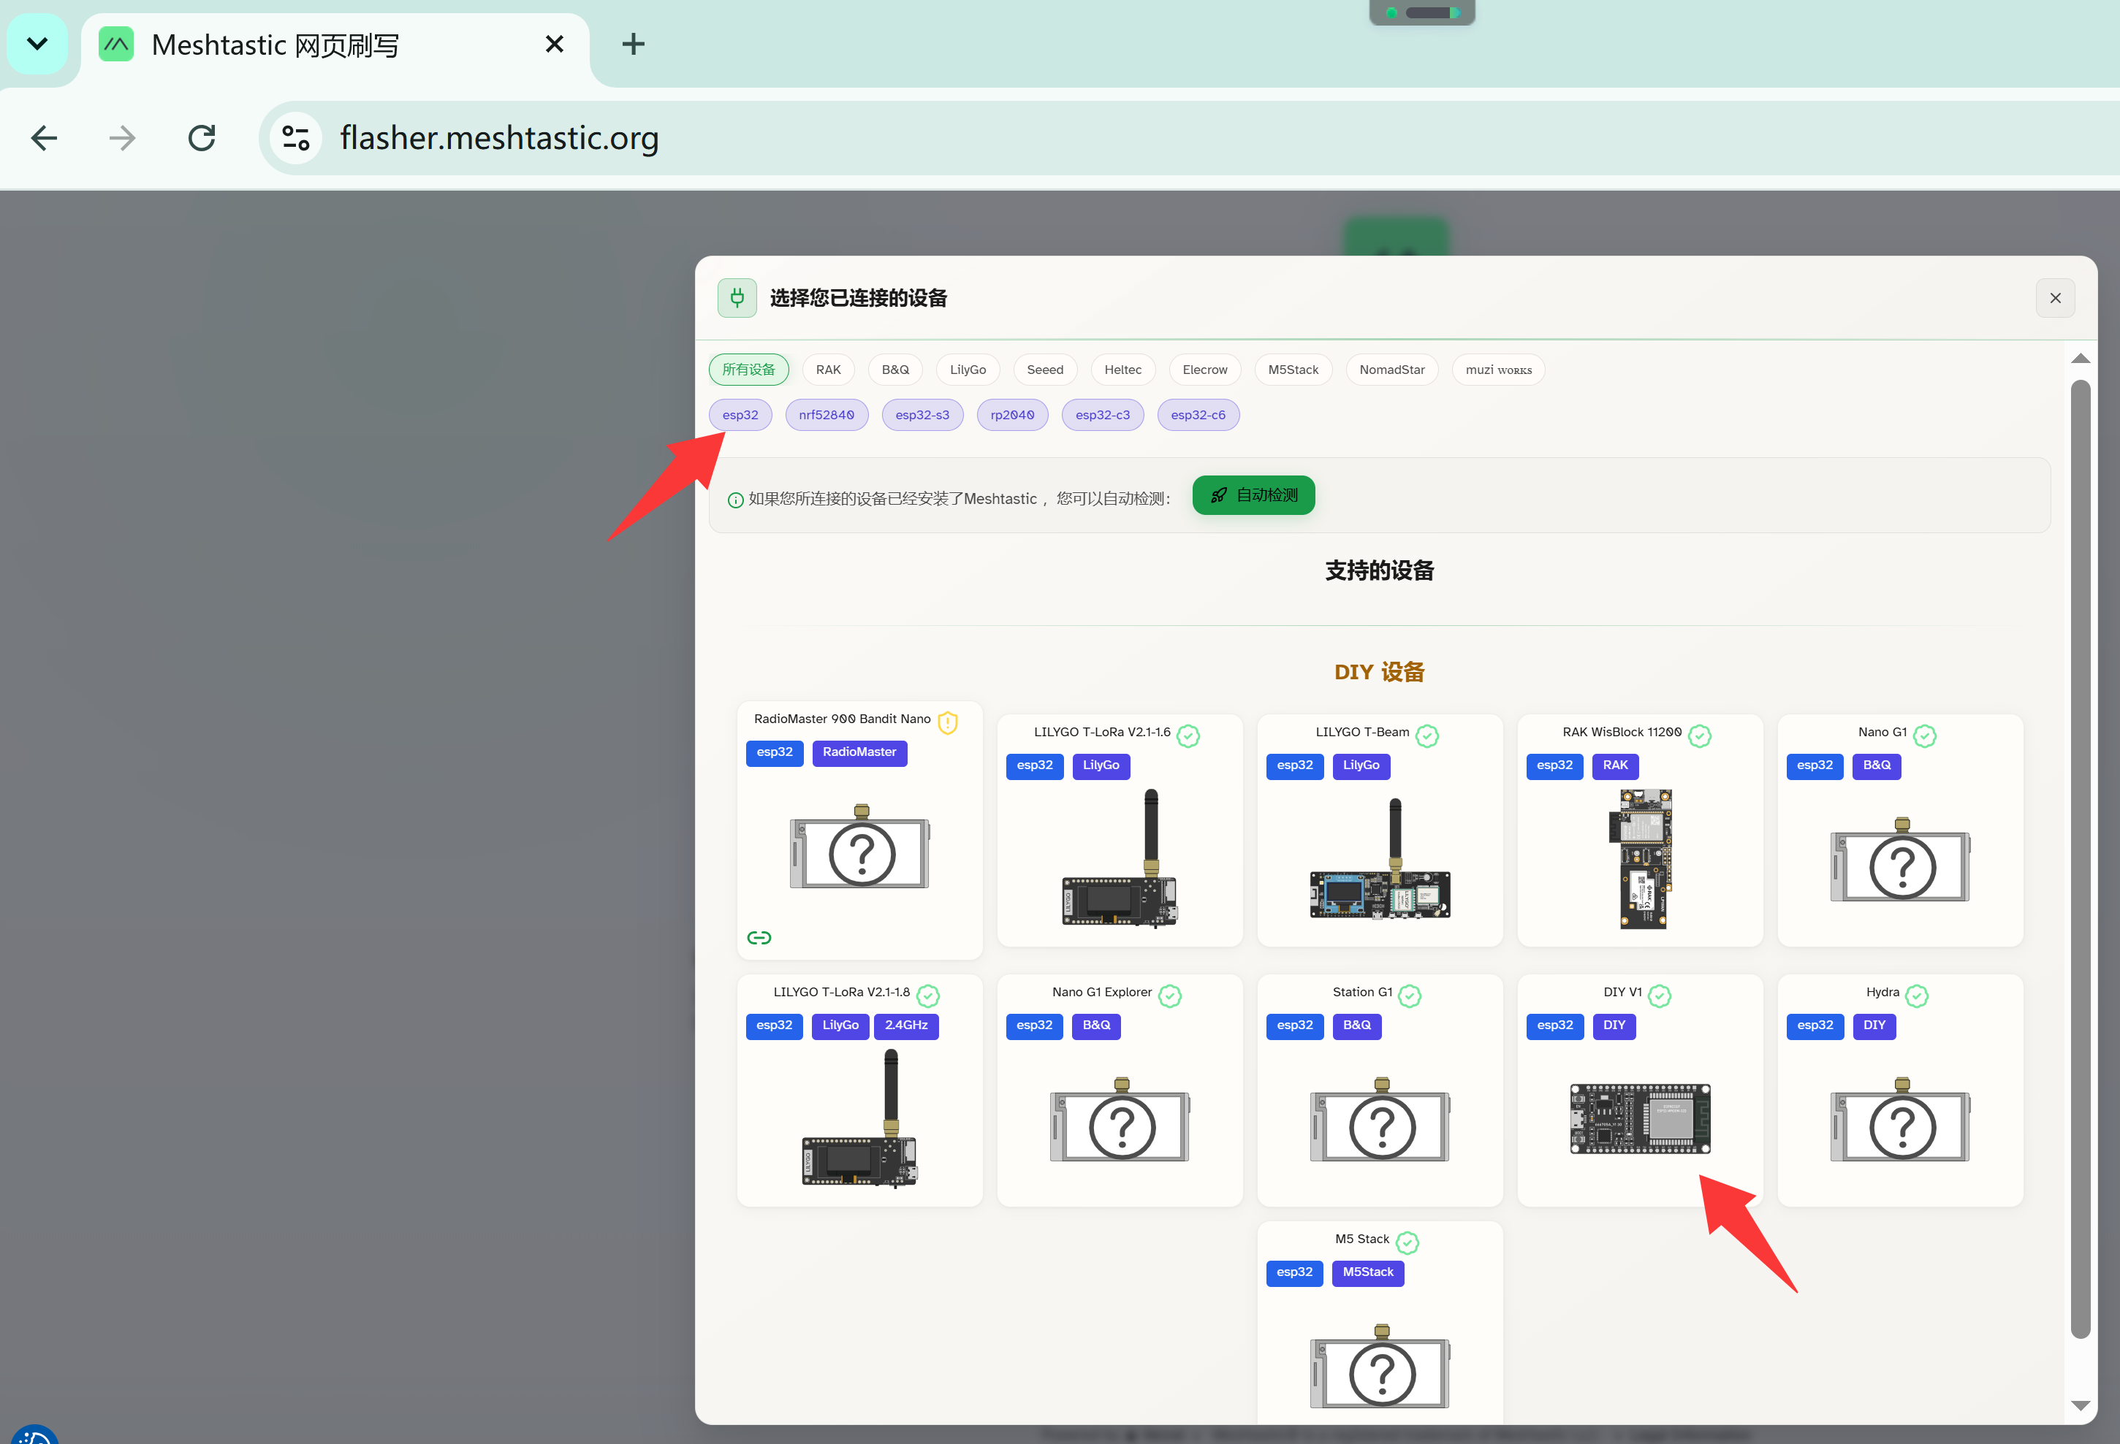Choose the Nano G1 device card
The height and width of the screenshot is (1444, 2120).
click(x=1900, y=830)
